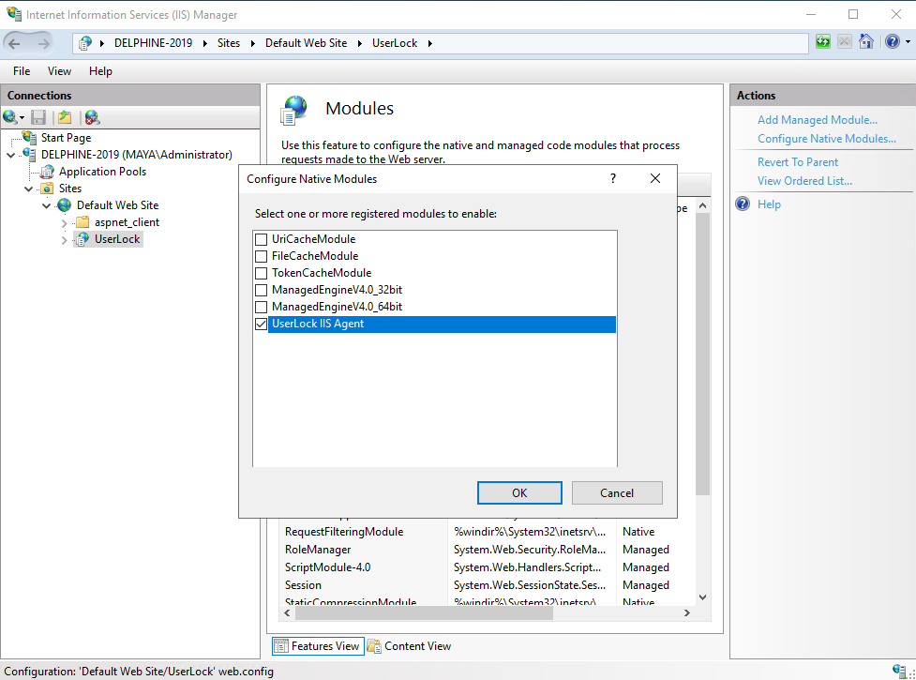Click the horizontal scrollbar in Modules list
The width and height of the screenshot is (916, 680).
[x=424, y=612]
